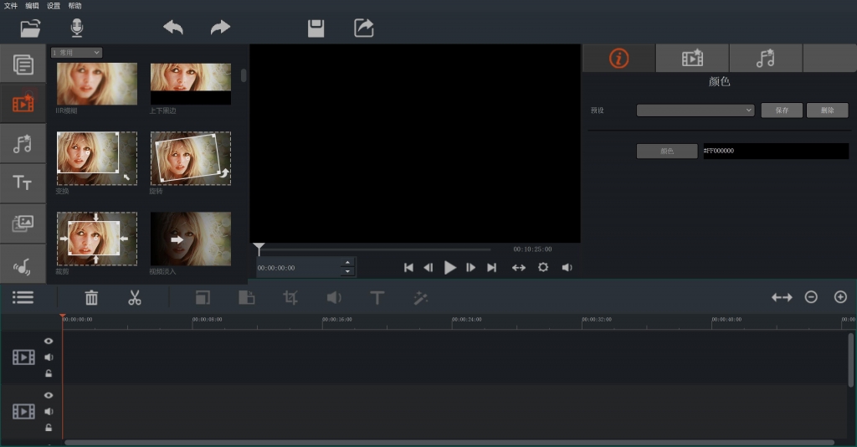Viewport: 857px width, 447px height.
Task: Click the 保存 preset button
Action: pos(782,110)
